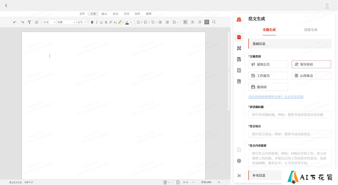This screenshot has height=185, width=338.
Task: Align text to the left
Action: tap(185, 22)
